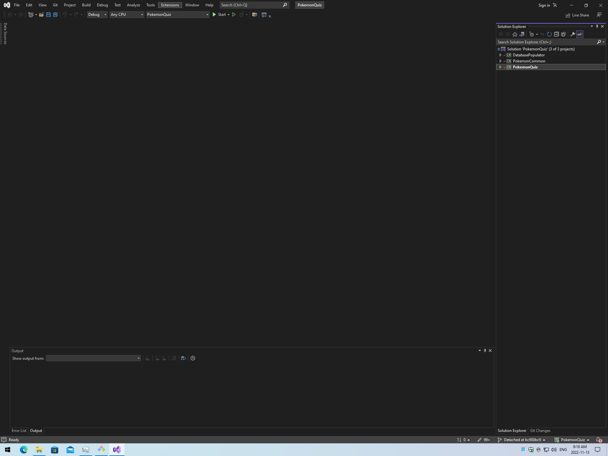Open the Mail app from the taskbar
Image resolution: width=608 pixels, height=456 pixels.
[70, 450]
